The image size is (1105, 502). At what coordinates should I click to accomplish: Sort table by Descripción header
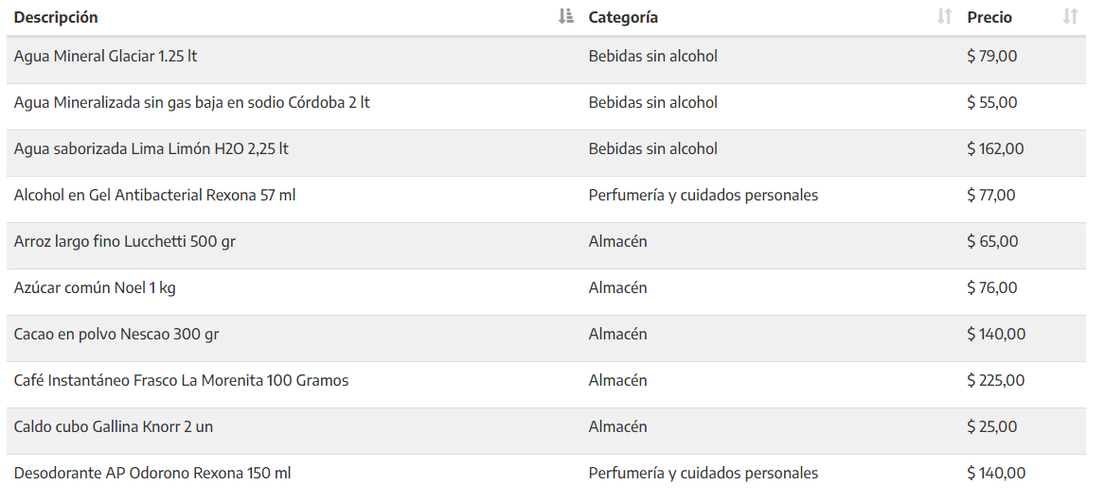[56, 18]
